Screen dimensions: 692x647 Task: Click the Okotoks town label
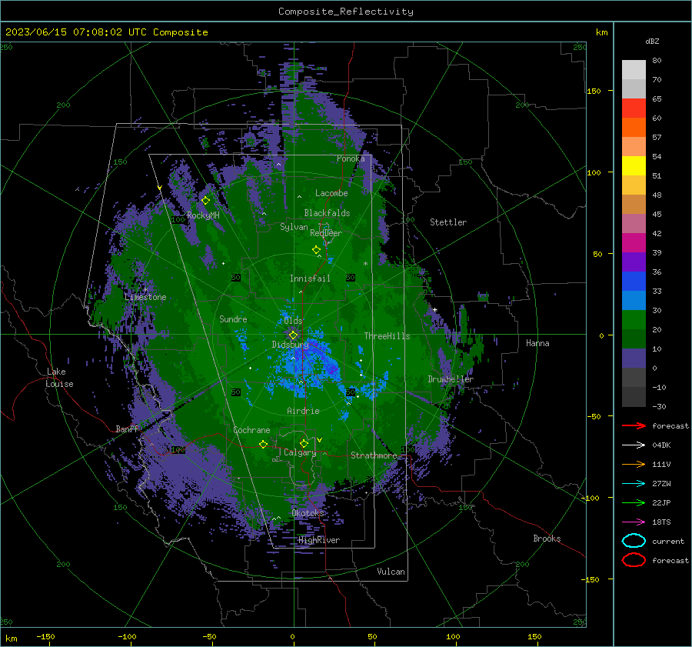tap(308, 513)
